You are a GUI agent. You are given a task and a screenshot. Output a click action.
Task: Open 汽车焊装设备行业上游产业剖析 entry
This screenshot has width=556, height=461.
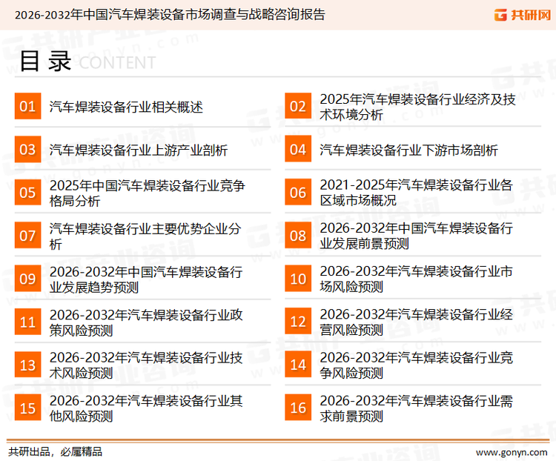tap(139, 150)
